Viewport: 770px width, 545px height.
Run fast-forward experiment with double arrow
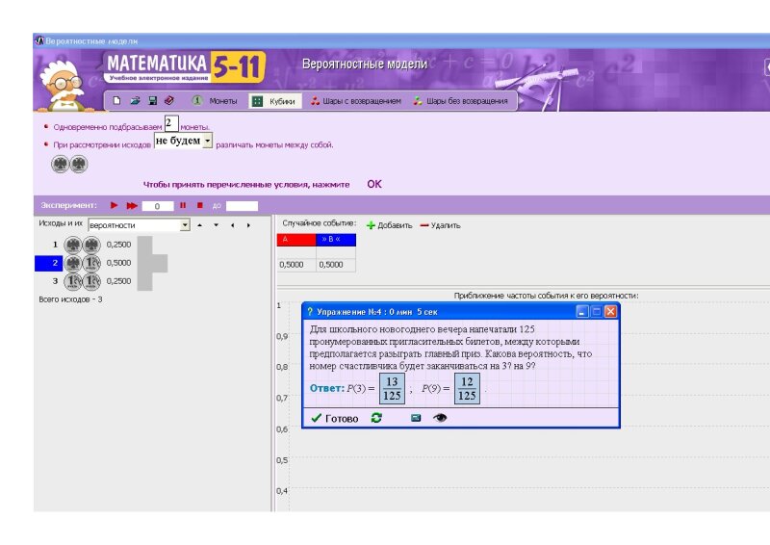132,205
